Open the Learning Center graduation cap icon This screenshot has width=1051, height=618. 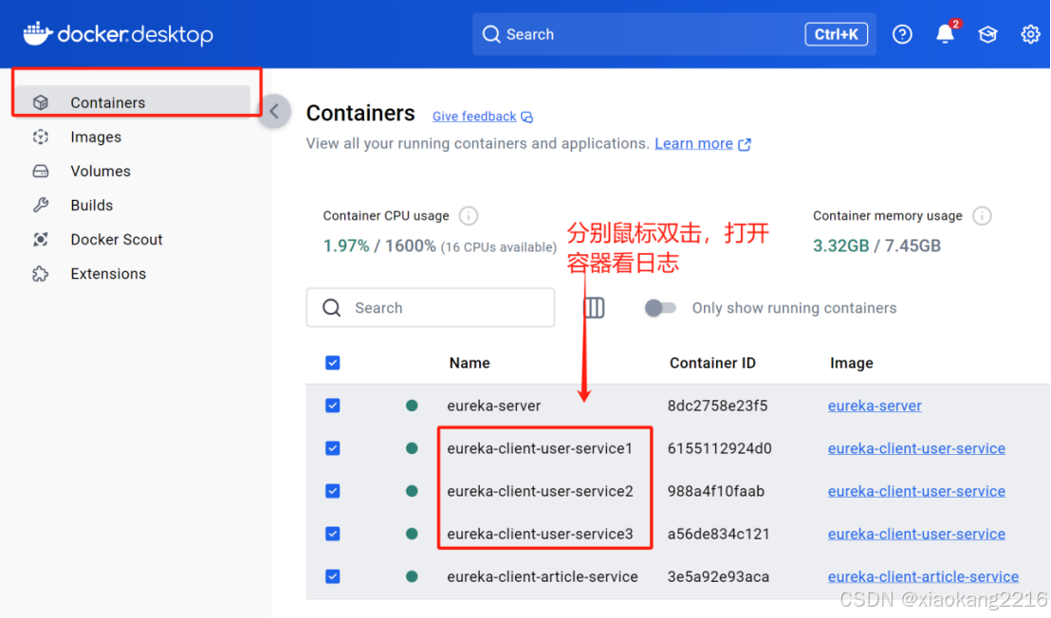[x=987, y=33]
